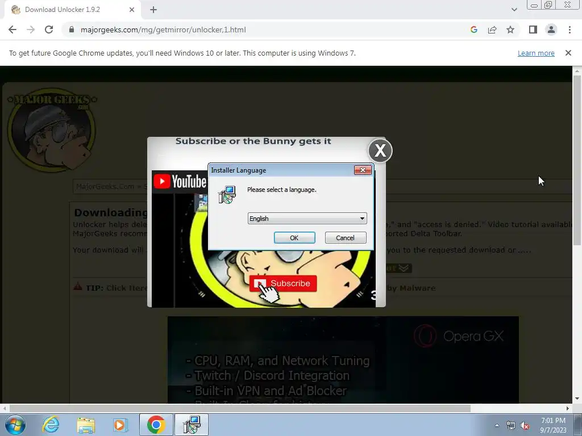Click the Opera GX advertisement banner
582x436 pixels.
(343, 359)
